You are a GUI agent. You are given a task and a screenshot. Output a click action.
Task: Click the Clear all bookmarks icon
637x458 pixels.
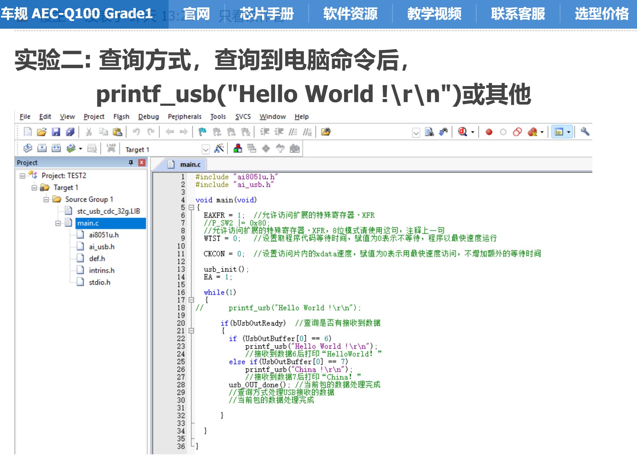(245, 132)
